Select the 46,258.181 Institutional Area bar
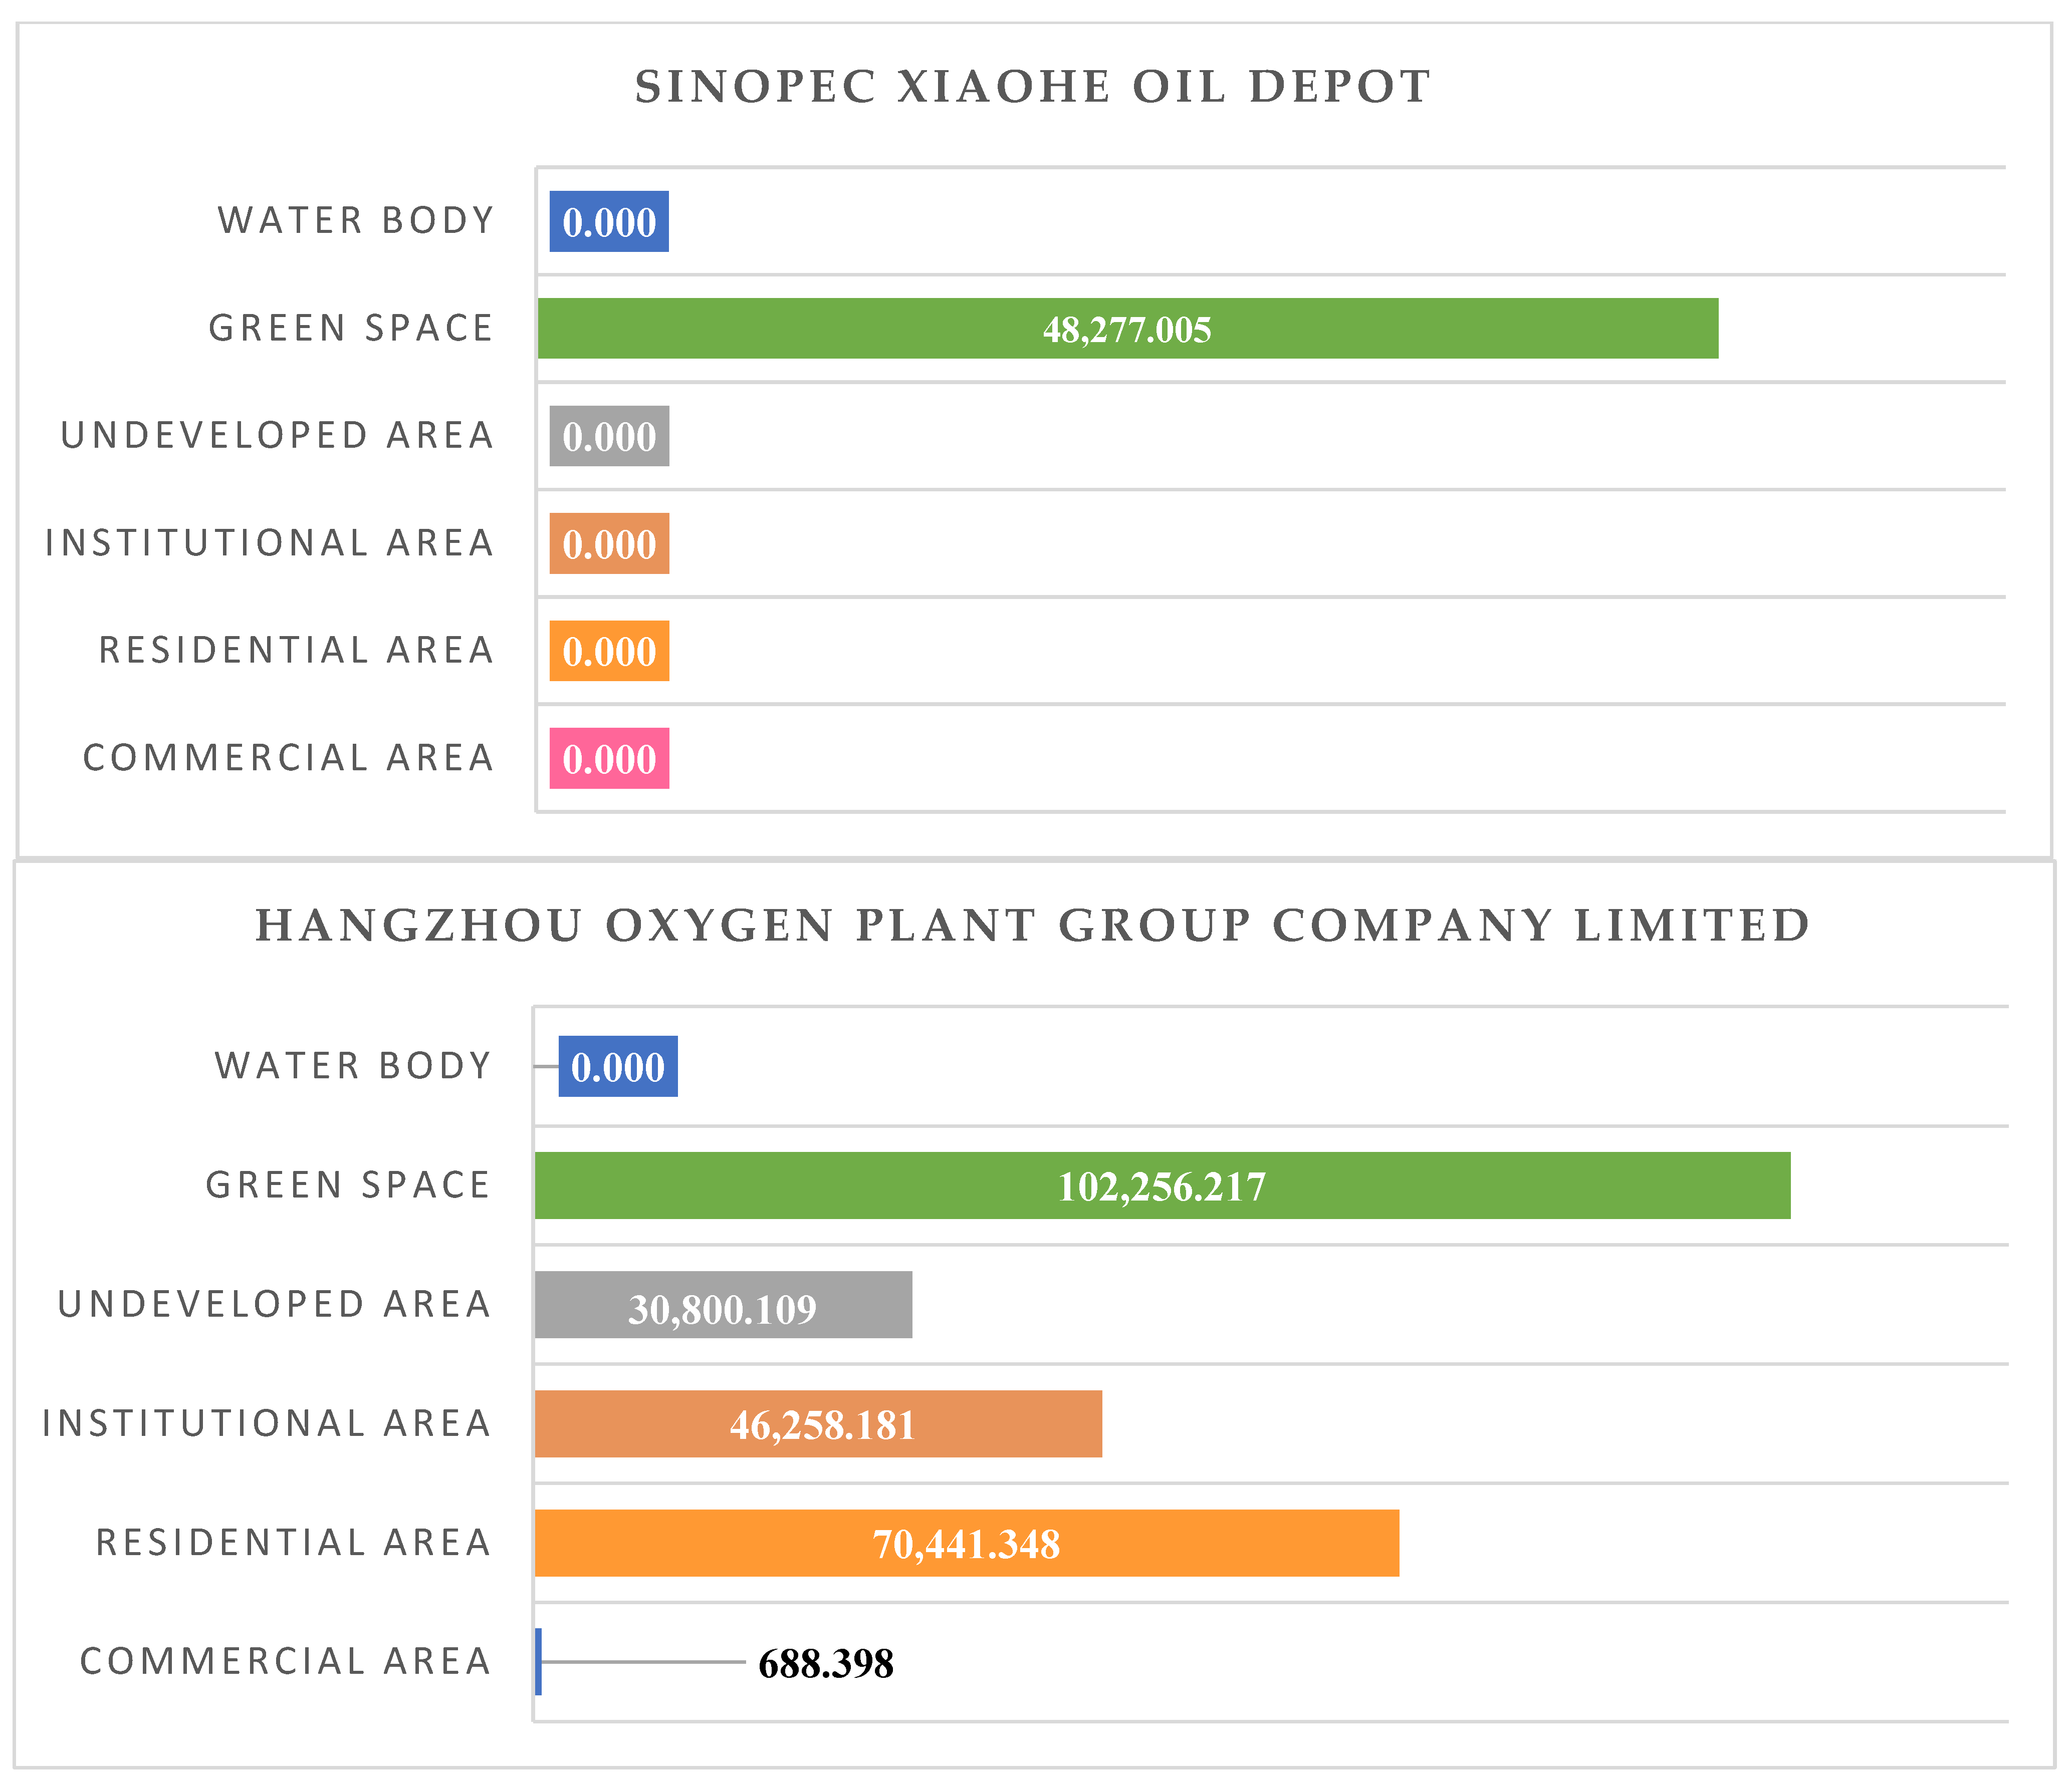This screenshot has height=1784, width=2072. (x=818, y=1423)
